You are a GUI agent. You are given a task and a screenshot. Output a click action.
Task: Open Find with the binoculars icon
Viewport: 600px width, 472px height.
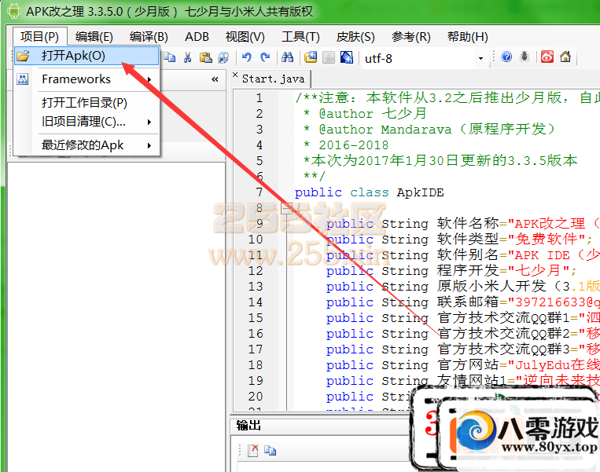click(287, 57)
